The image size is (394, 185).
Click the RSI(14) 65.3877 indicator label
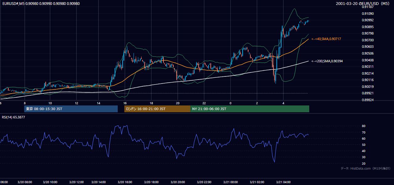click(x=14, y=117)
